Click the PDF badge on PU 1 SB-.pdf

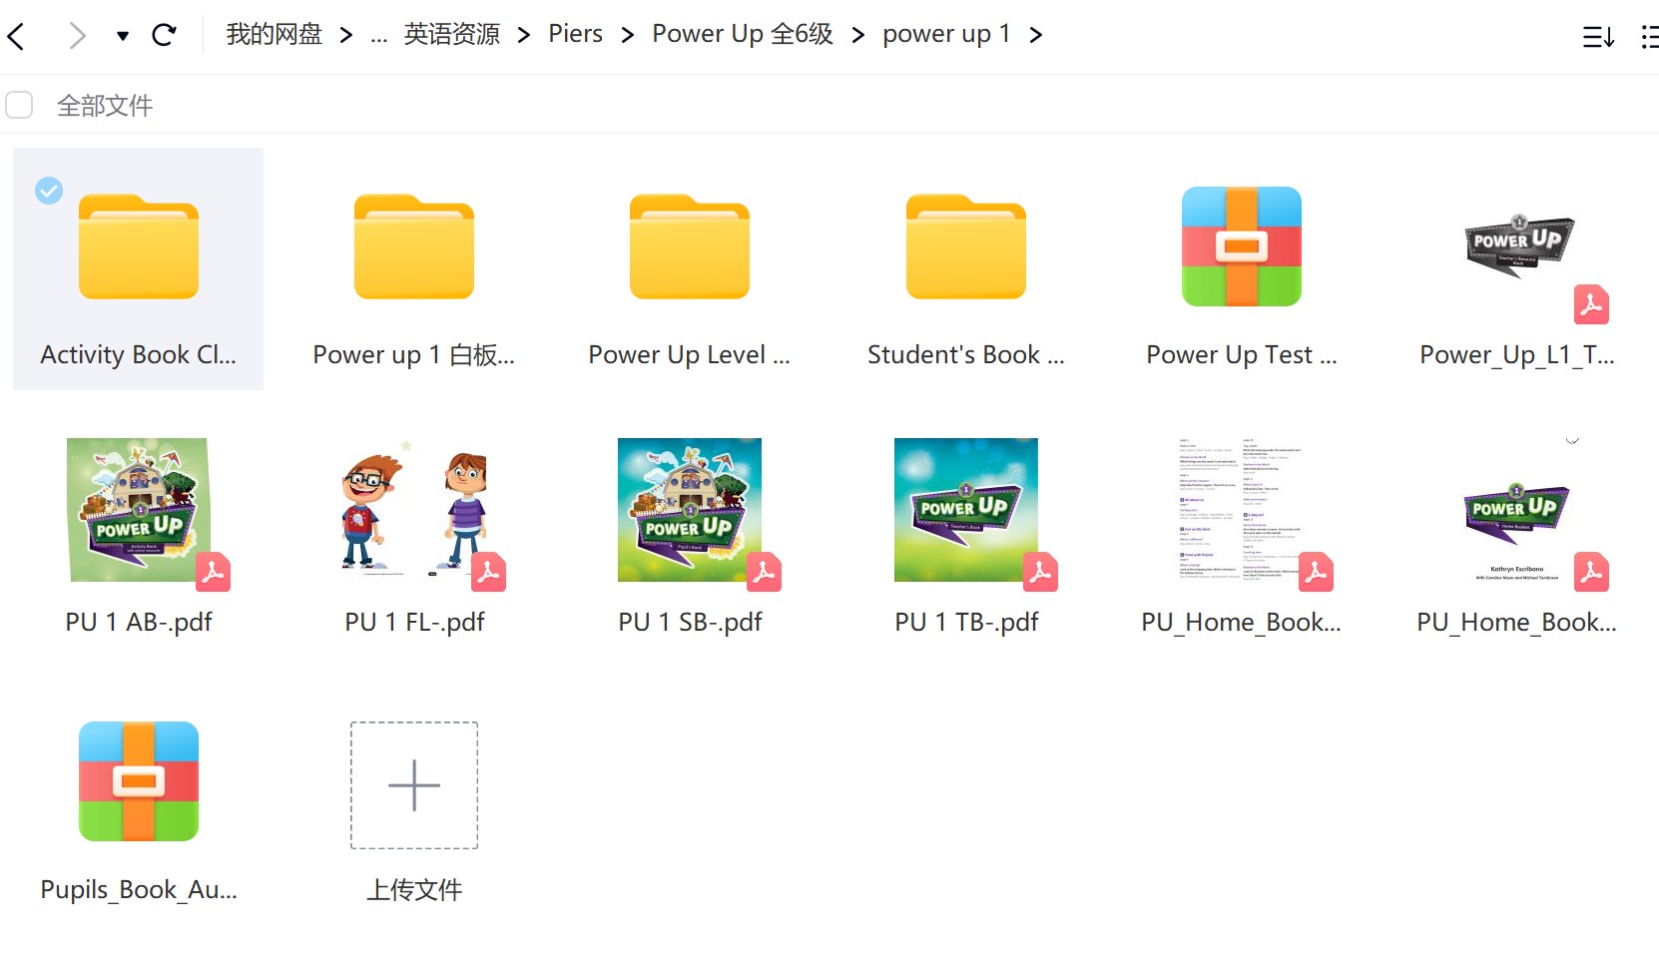(x=764, y=573)
